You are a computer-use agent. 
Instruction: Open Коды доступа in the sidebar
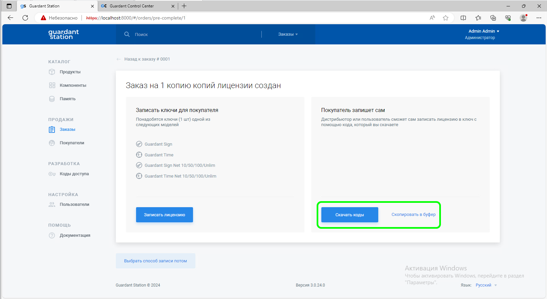[74, 174]
